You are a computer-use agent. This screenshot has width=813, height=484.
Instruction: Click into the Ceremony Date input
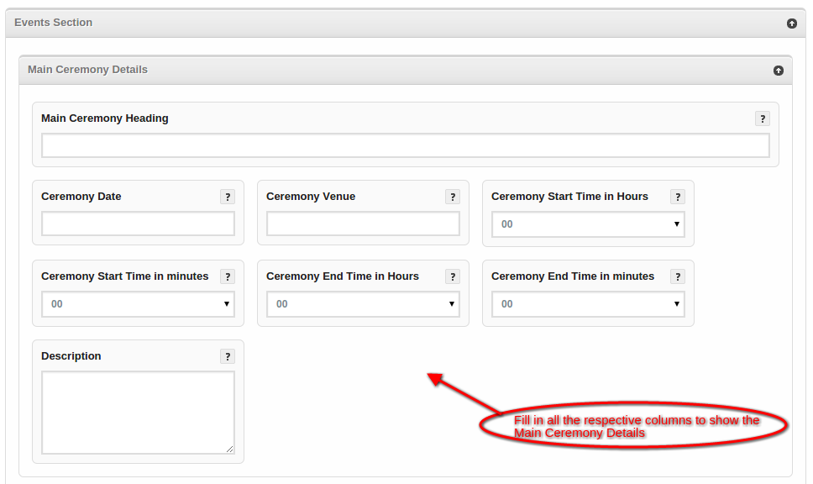pyautogui.click(x=138, y=224)
